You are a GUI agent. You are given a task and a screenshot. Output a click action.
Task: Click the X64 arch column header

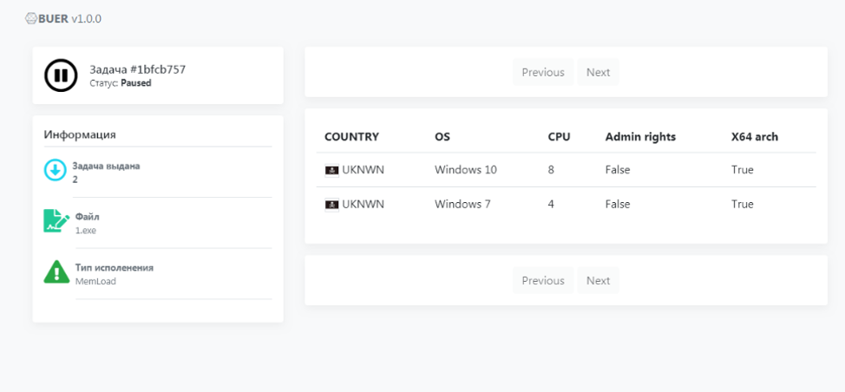tap(755, 137)
